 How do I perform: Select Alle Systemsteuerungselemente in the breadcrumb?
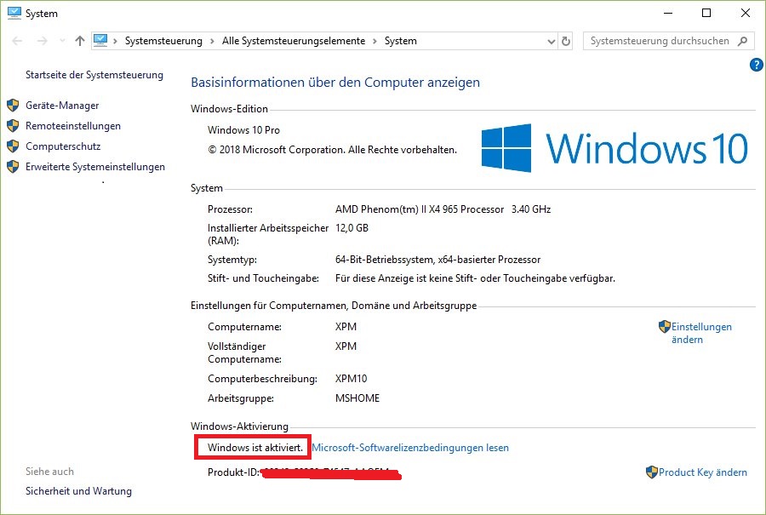point(294,41)
